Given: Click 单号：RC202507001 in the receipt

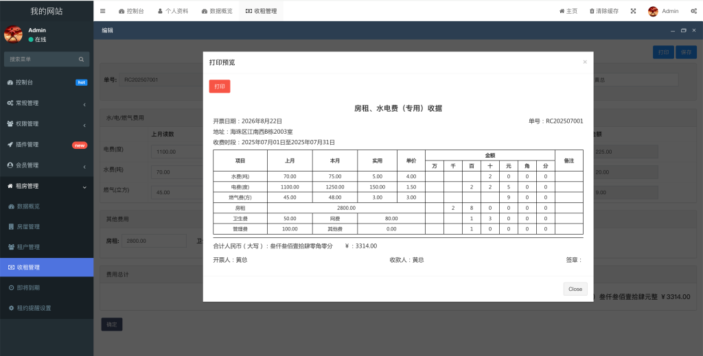Looking at the screenshot, I should click(556, 121).
